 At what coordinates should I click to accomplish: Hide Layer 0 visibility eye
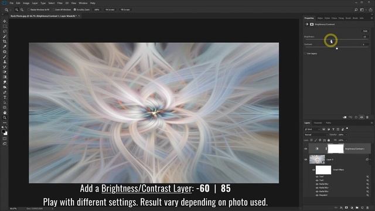pos(306,159)
